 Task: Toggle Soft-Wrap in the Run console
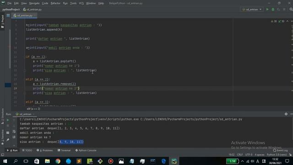(14, 132)
